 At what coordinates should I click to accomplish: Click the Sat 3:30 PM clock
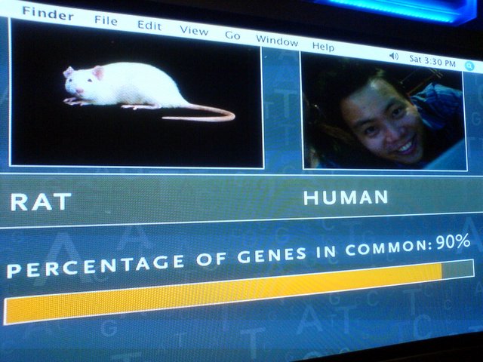[432, 61]
